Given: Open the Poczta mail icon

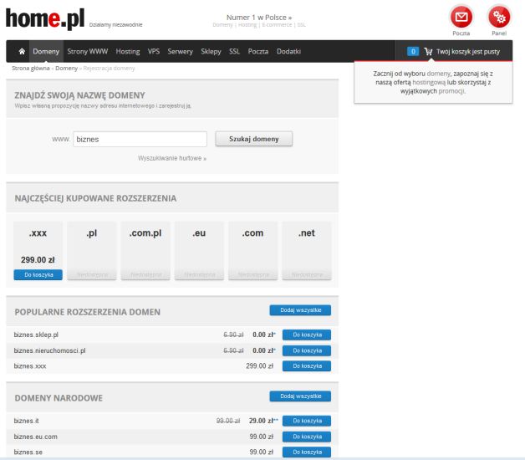Looking at the screenshot, I should click(461, 17).
